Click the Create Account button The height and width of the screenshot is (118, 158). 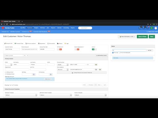pyautogui.click(x=48, y=79)
